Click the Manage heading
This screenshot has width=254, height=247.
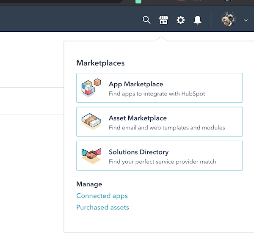point(89,184)
